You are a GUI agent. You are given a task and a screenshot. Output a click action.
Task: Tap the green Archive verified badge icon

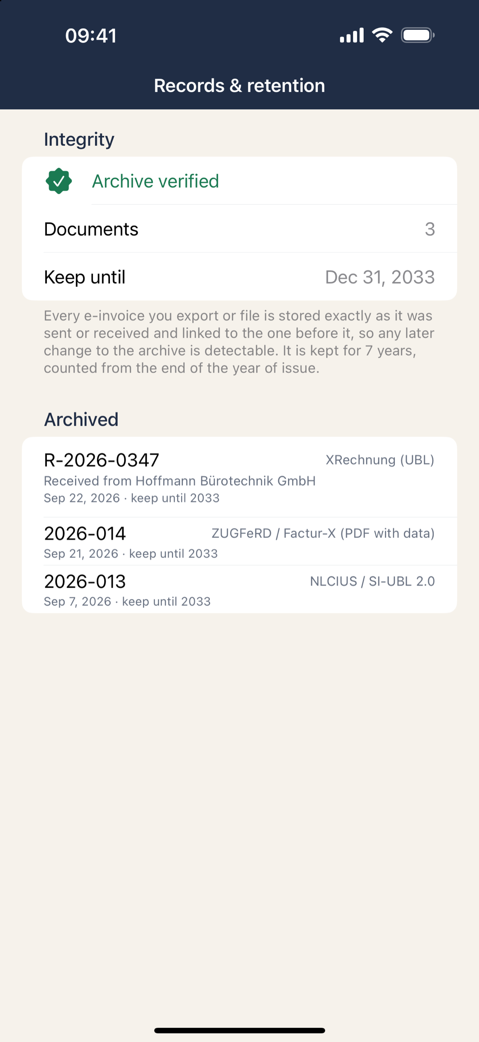click(59, 181)
